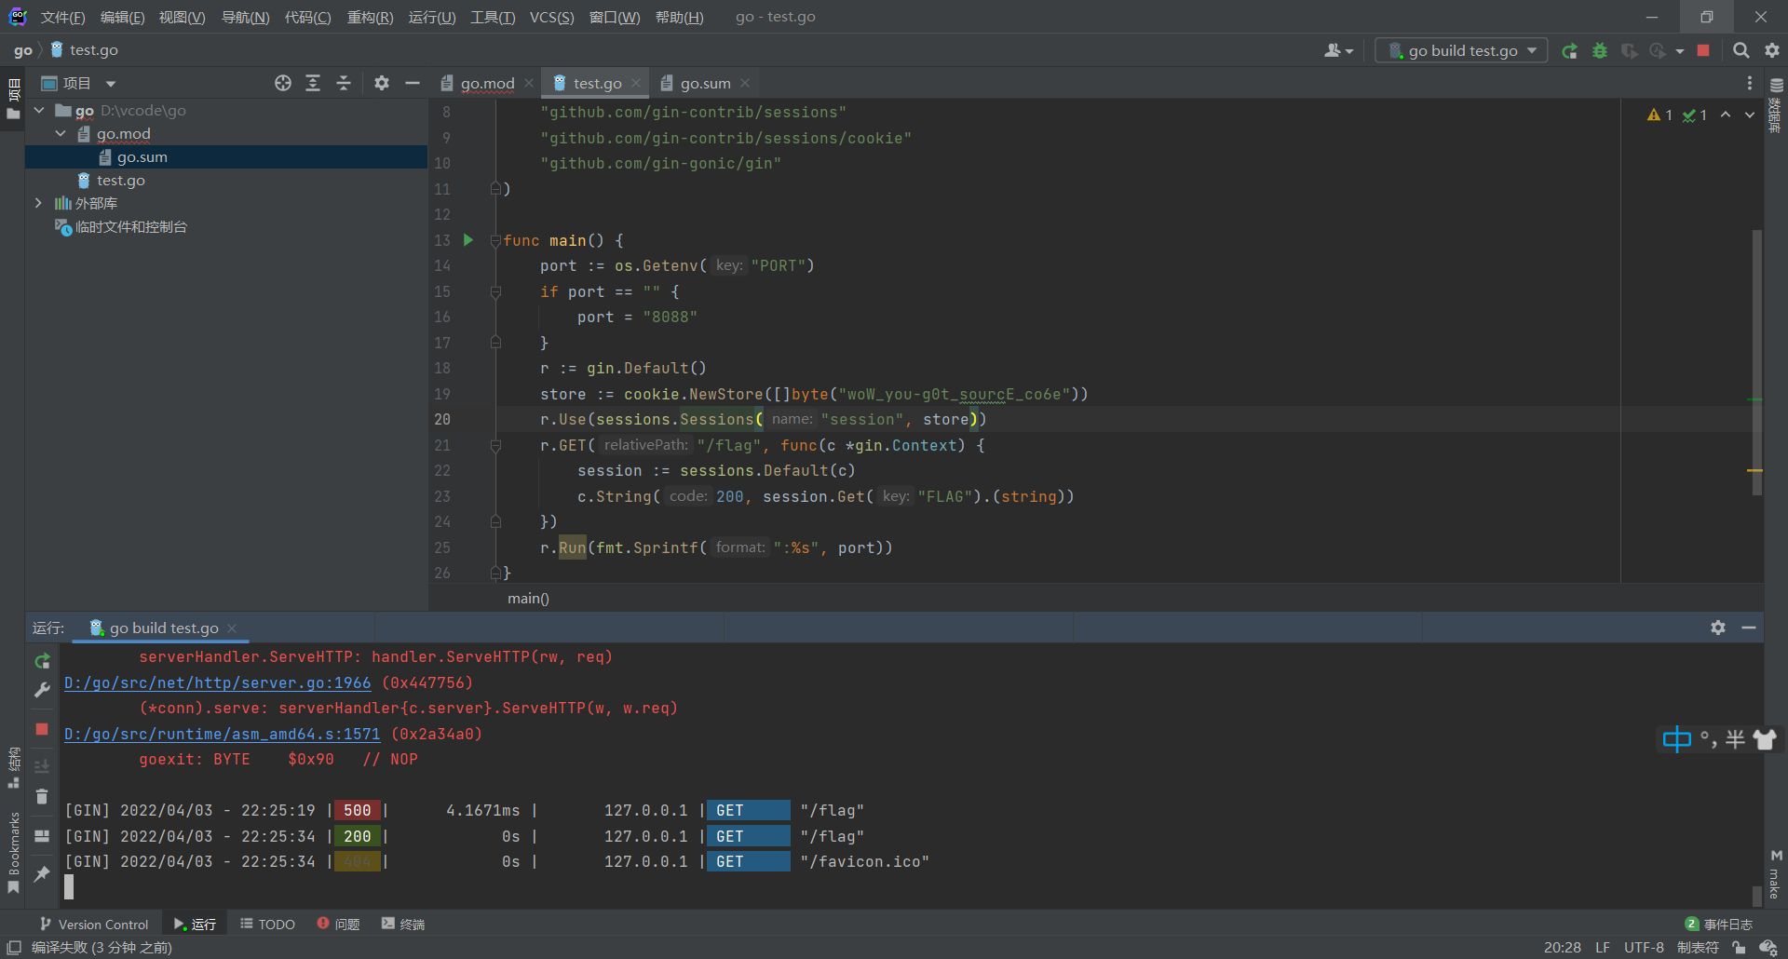This screenshot has width=1788, height=959.
Task: Open 文件(F) menu
Action: pyautogui.click(x=62, y=17)
